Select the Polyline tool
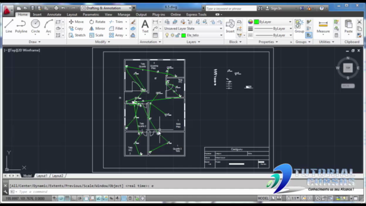 (x=21, y=26)
